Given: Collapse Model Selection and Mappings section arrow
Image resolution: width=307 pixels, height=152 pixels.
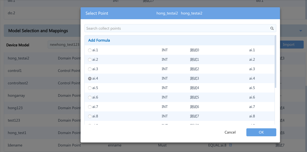Looking at the screenshot, I should pos(301,31).
